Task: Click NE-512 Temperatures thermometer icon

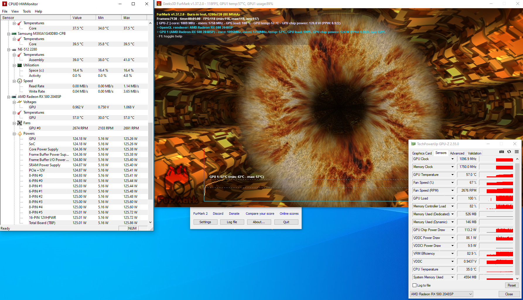Action: pyautogui.click(x=20, y=55)
